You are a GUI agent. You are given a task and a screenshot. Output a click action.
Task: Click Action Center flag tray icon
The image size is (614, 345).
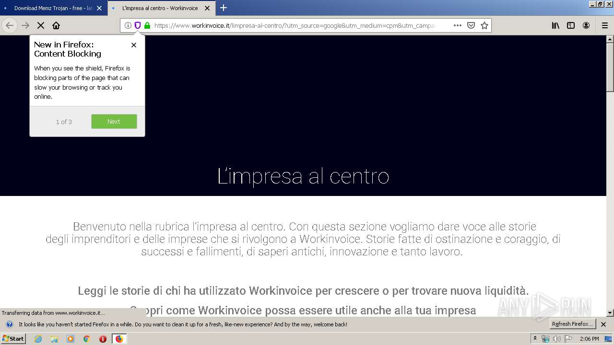pos(568,339)
